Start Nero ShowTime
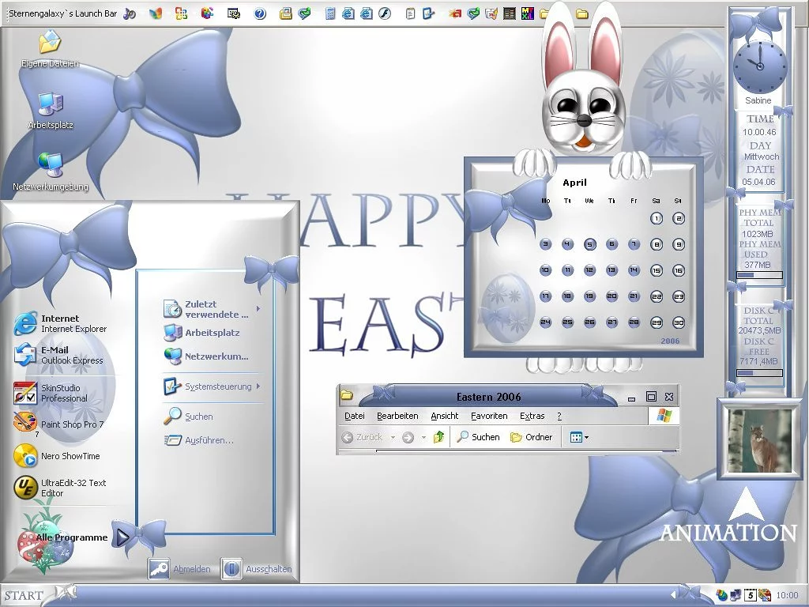This screenshot has width=809, height=607. 59,456
